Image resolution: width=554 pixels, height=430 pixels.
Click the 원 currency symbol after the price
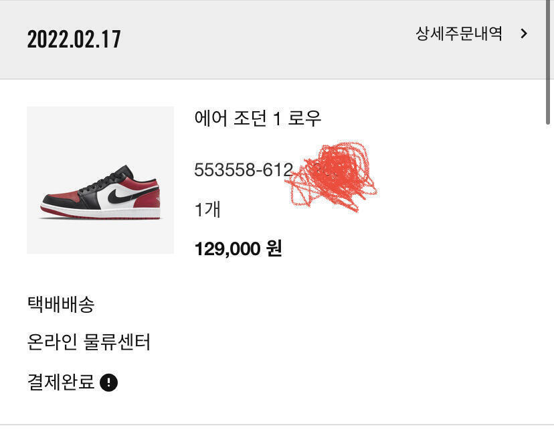coord(274,249)
